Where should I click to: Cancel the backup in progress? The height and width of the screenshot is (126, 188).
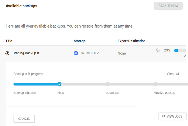pos(24,119)
